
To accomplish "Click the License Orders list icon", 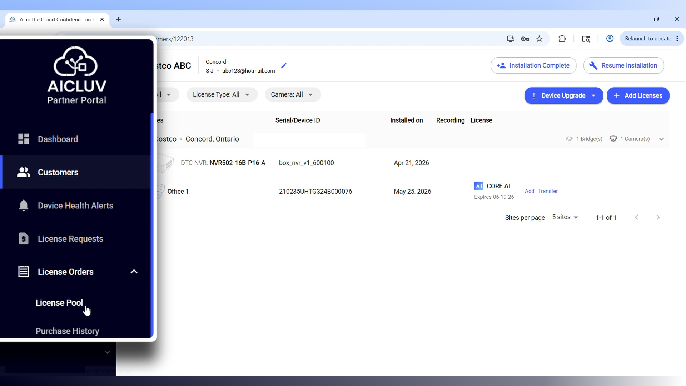I will (x=24, y=272).
